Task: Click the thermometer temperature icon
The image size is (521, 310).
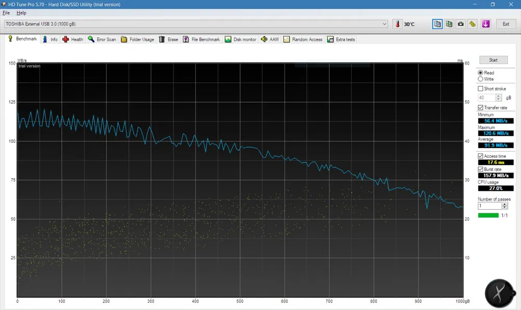Action: (398, 24)
